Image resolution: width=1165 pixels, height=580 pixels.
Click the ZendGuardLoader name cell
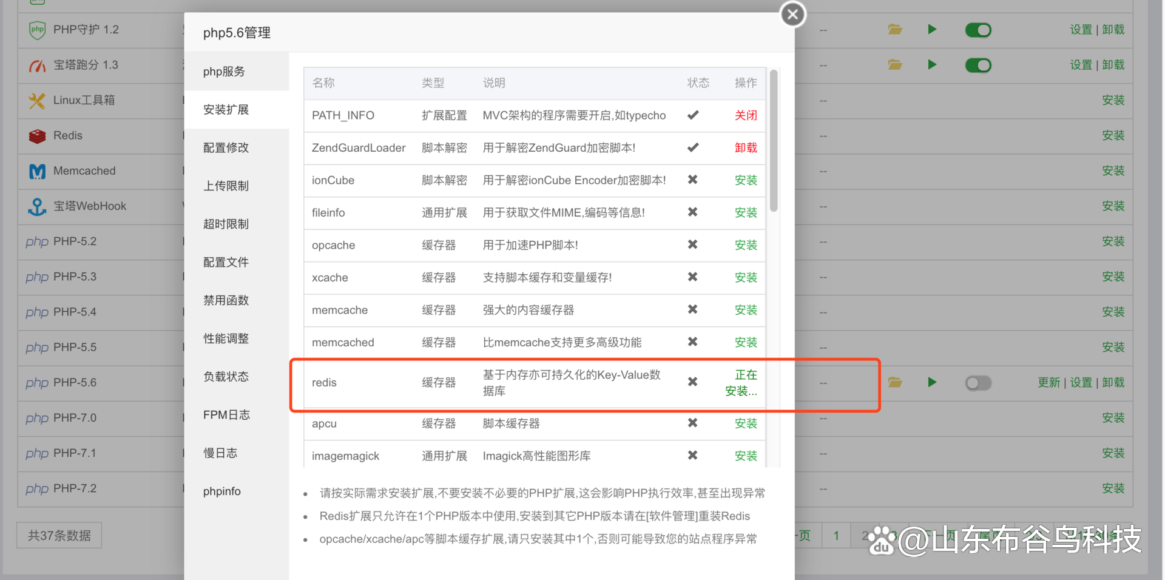tap(359, 148)
